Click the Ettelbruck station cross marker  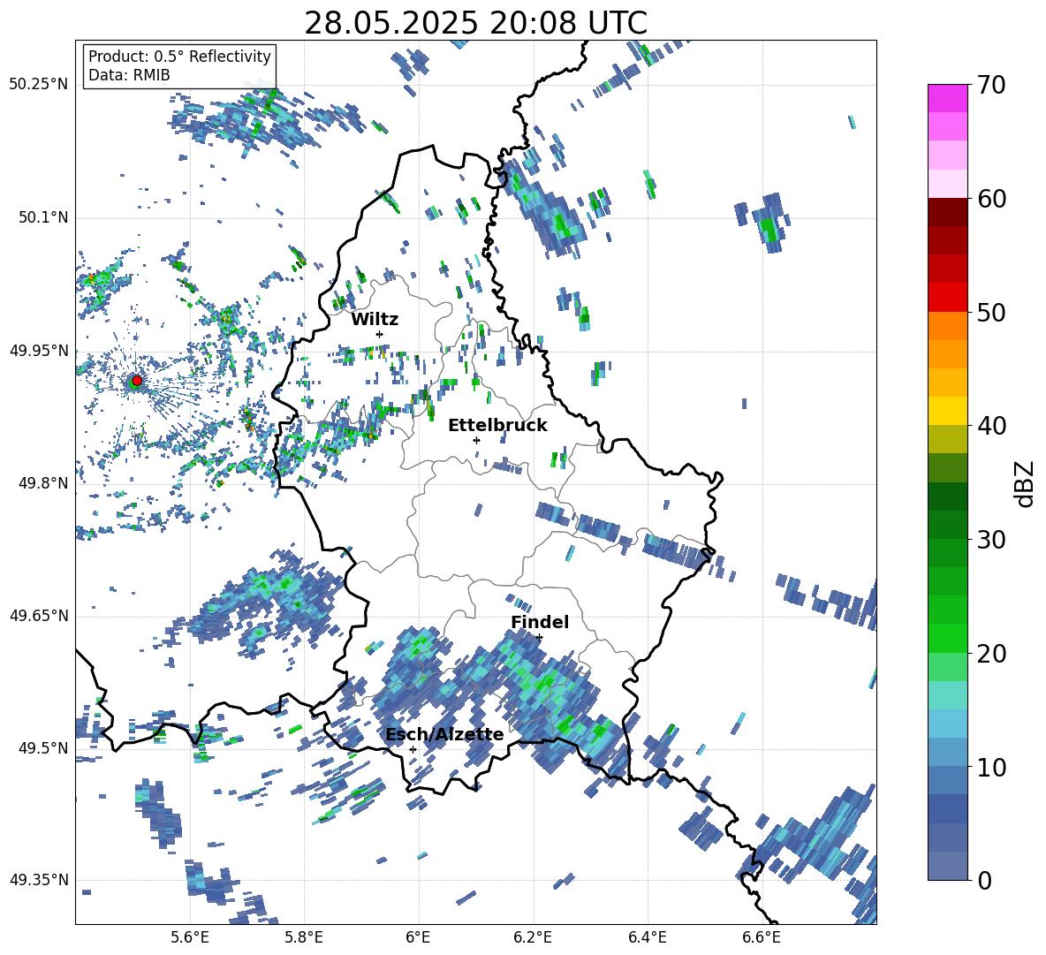click(476, 440)
